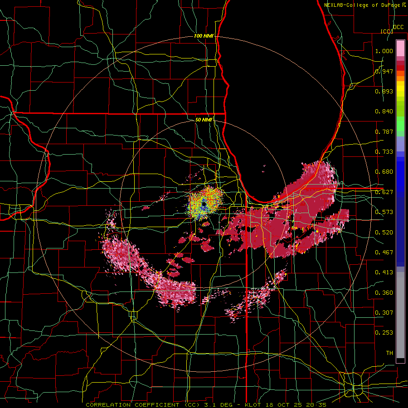Click the 0.360 scale value
The width and height of the screenshot is (408, 408).
[x=384, y=292]
